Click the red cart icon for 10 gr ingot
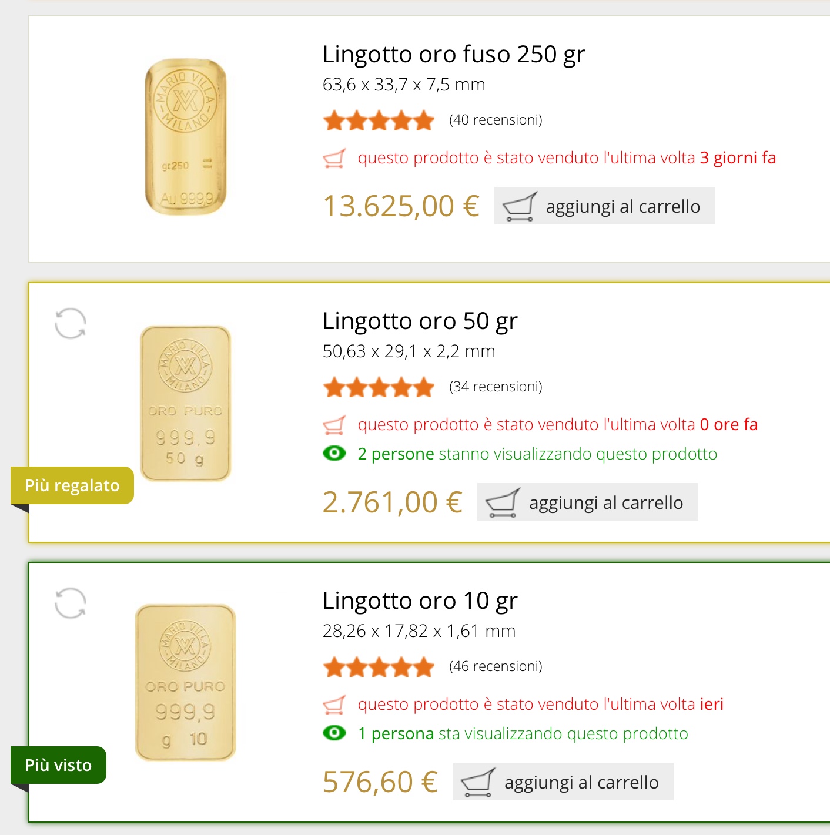This screenshot has height=835, width=830. click(334, 705)
